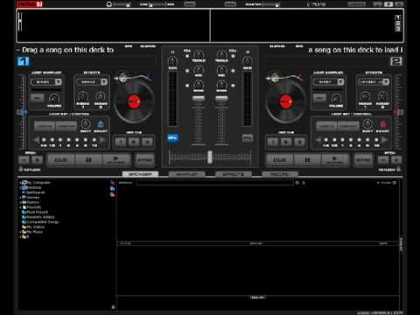Click left deck effect Param 1 knob
The height and width of the screenshot is (315, 420).
(x=82, y=96)
